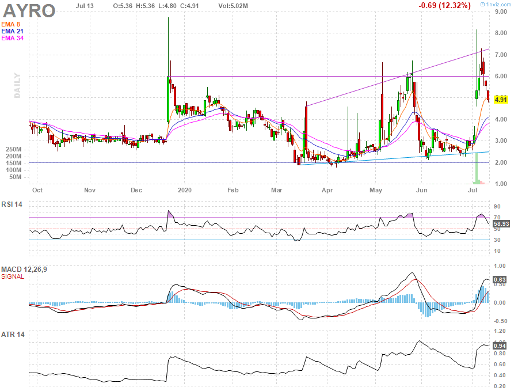Click the 1.20 ATR axis label
The height and width of the screenshot is (391, 518).
[500, 331]
